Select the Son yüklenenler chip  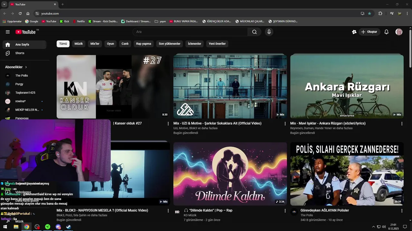170,44
